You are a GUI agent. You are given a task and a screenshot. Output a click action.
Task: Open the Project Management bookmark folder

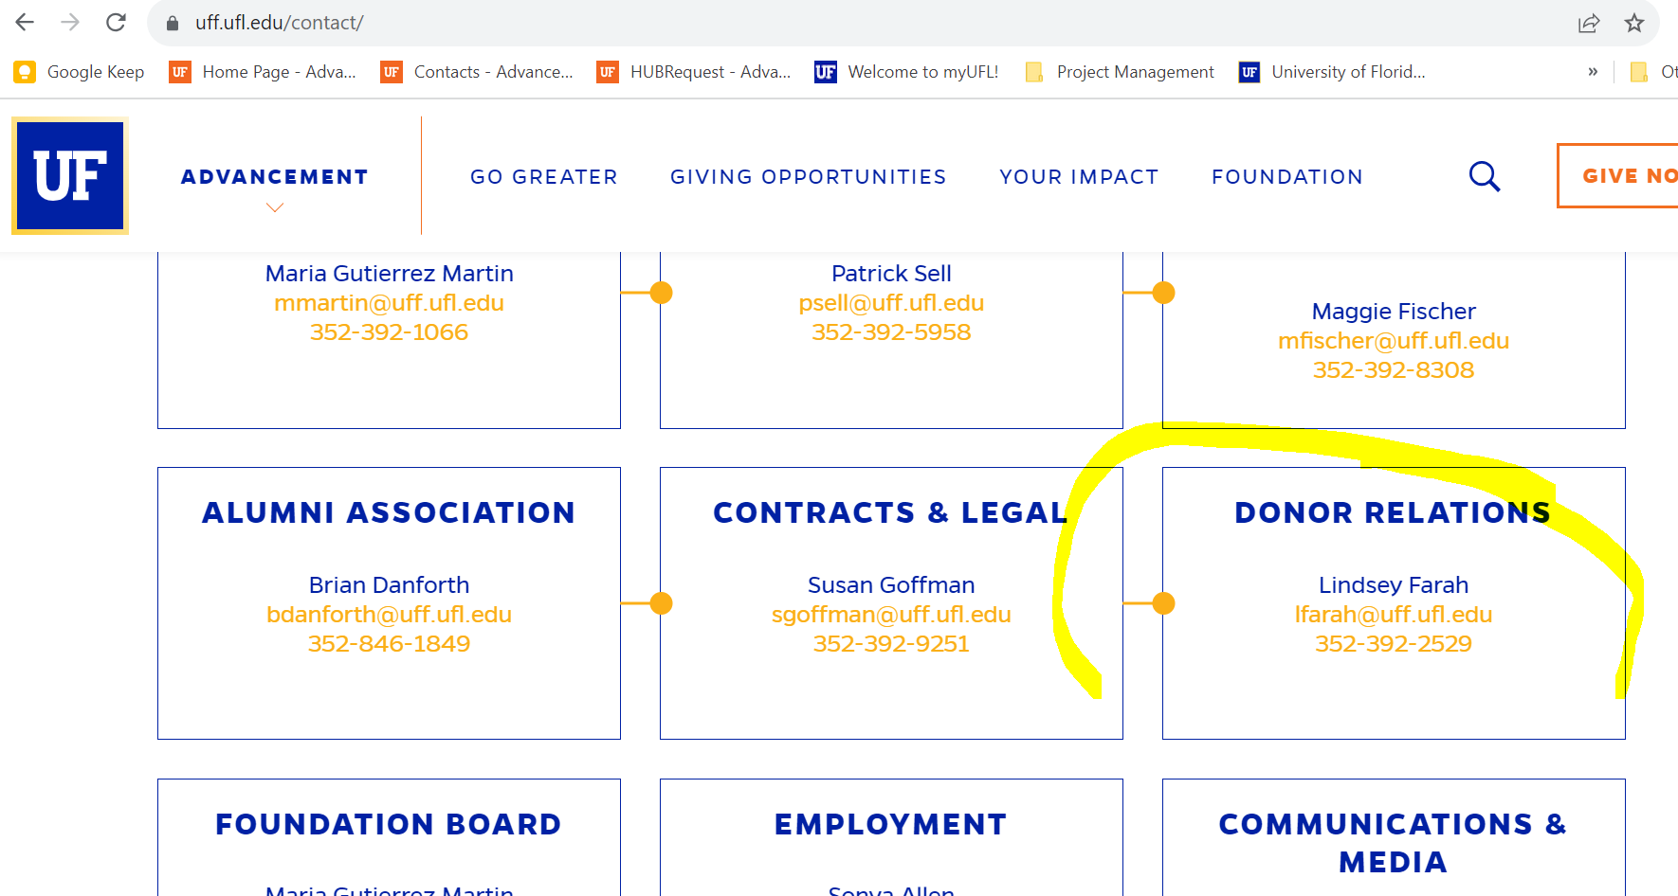click(x=1120, y=72)
